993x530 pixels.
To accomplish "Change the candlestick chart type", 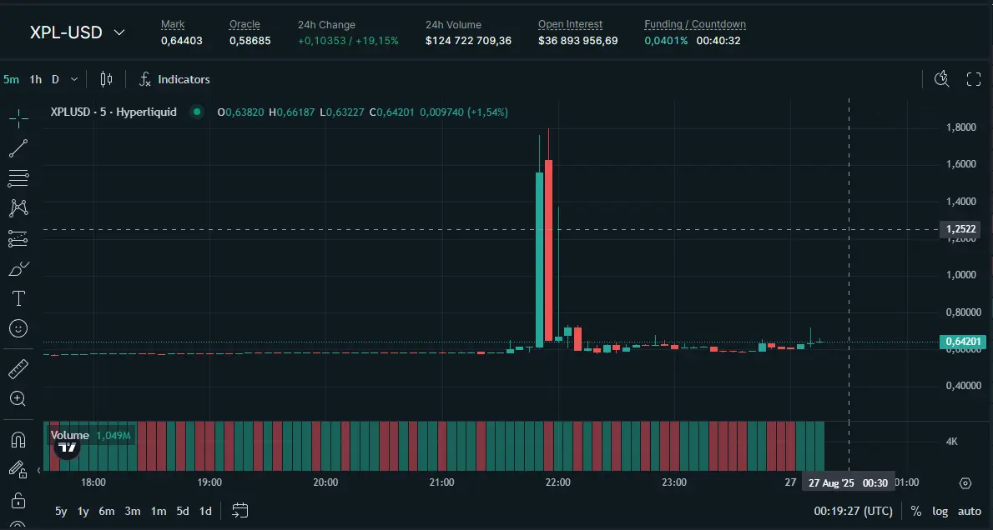I will [x=107, y=79].
